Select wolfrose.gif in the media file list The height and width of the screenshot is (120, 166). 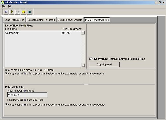coord(12,33)
